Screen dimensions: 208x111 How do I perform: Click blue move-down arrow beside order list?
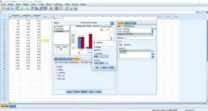153,54
